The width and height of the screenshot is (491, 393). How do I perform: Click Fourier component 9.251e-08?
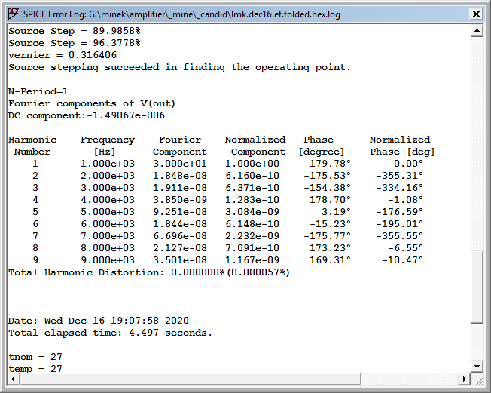(180, 212)
